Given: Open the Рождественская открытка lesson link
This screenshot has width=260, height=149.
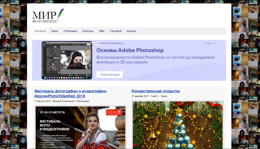Looking at the screenshot, I should pos(156,91).
